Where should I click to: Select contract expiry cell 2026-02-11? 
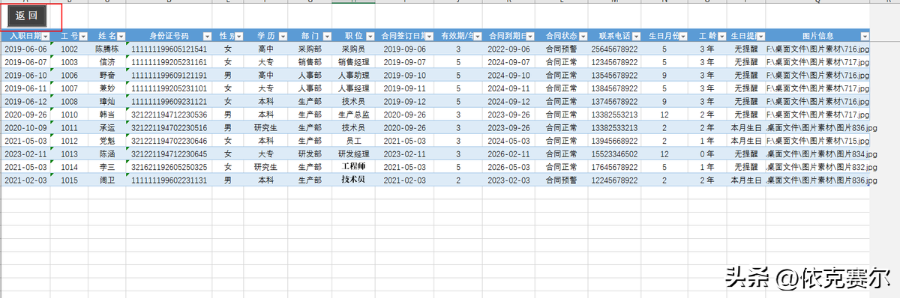tap(508, 153)
